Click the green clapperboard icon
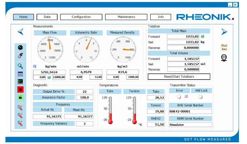 pyautogui.click(x=20, y=97)
